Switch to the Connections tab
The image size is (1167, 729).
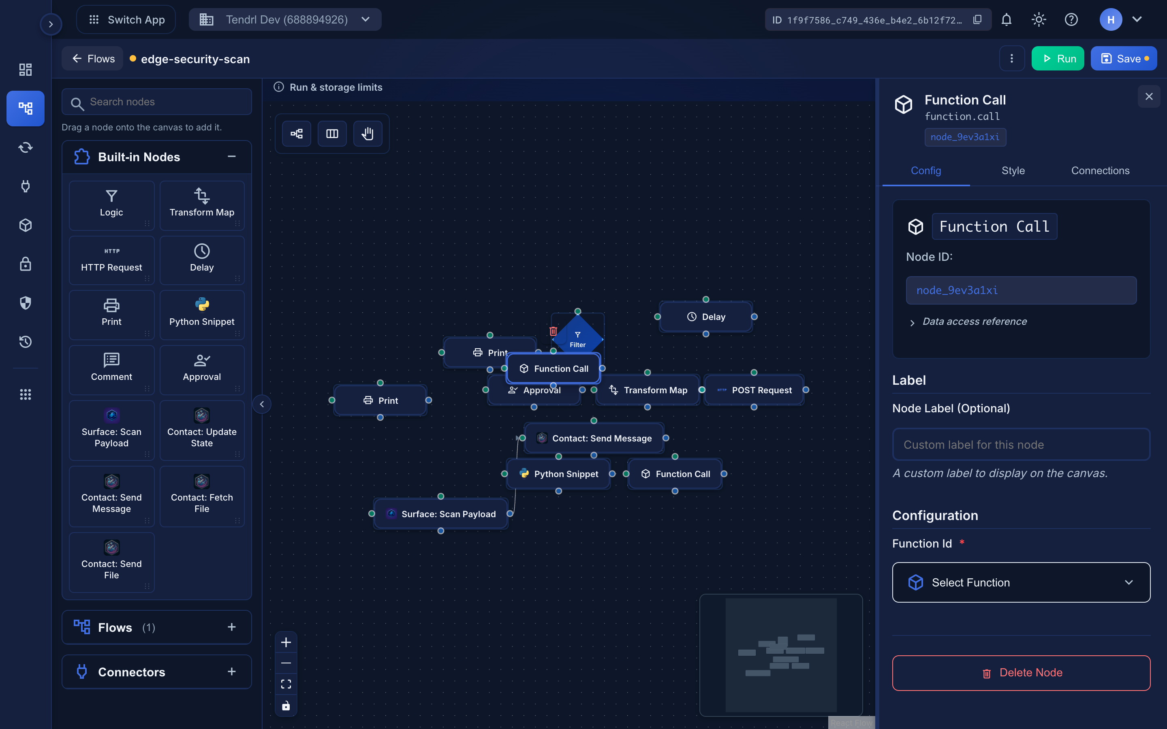(x=1101, y=171)
